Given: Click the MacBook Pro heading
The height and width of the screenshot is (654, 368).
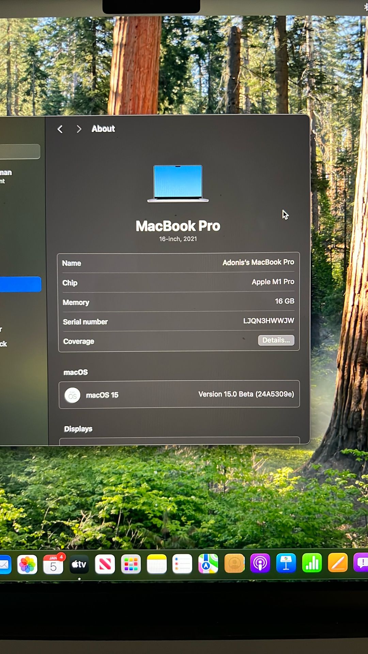Looking at the screenshot, I should [x=178, y=226].
